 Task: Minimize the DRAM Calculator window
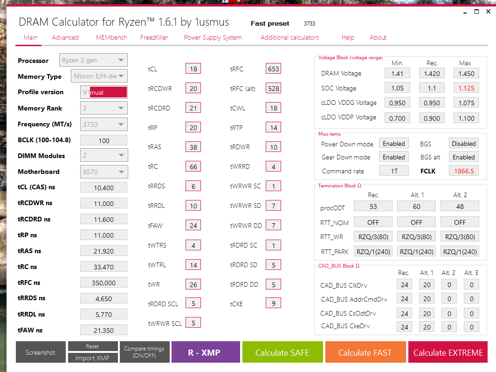[x=465, y=12]
